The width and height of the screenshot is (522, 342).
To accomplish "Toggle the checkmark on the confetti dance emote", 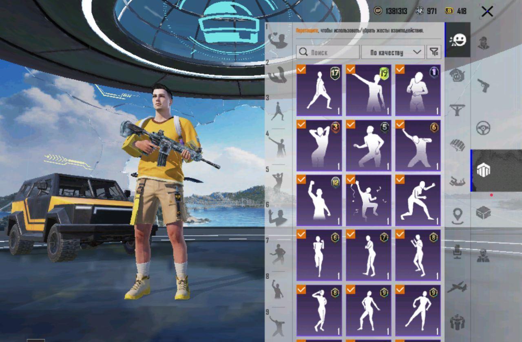I will [x=351, y=179].
